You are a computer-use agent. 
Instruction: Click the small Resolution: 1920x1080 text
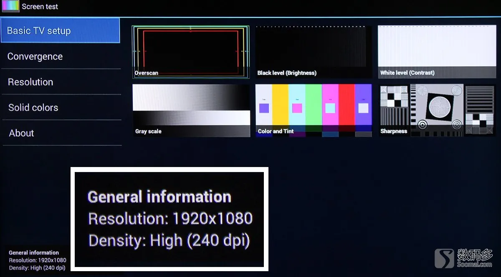click(38, 260)
